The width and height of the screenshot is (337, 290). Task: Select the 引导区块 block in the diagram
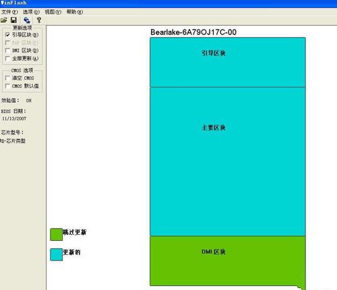(228, 62)
